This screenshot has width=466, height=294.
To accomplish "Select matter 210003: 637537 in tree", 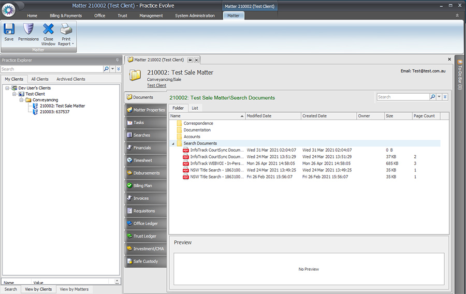I will click(55, 112).
